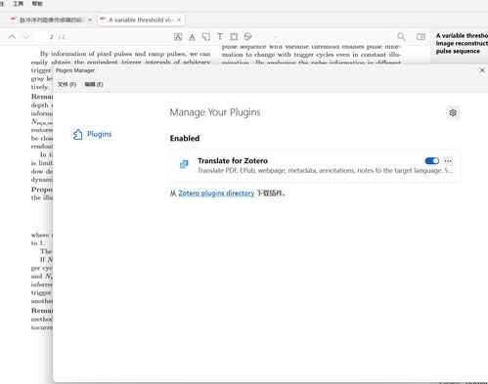The height and width of the screenshot is (384, 488).
Task: Open find in document search
Action: pyautogui.click(x=401, y=36)
